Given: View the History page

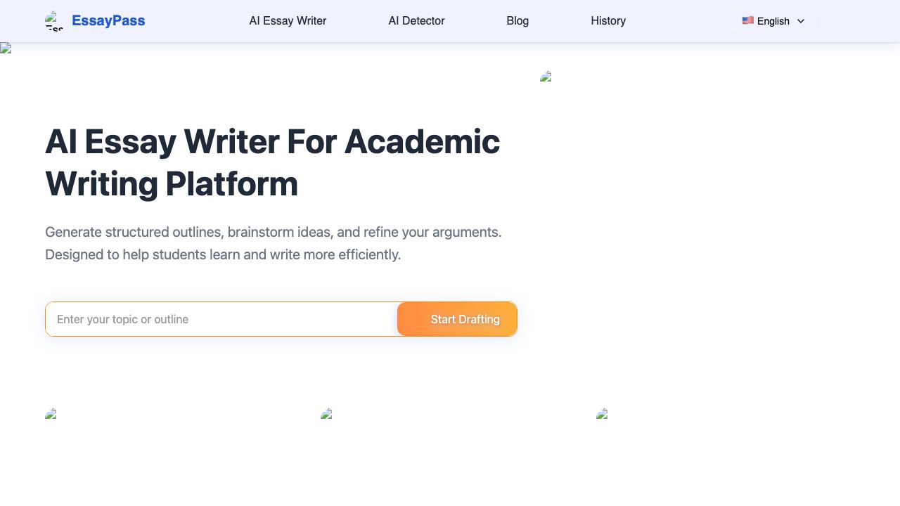Looking at the screenshot, I should coord(608,21).
